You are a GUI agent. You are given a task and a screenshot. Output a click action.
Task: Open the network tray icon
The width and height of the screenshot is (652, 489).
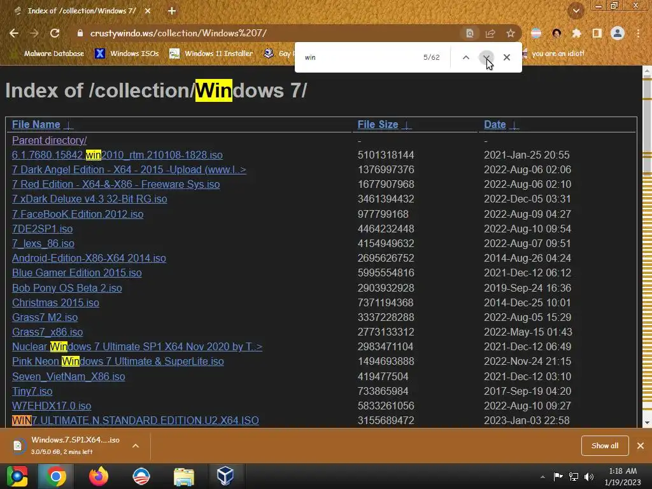pyautogui.click(x=574, y=477)
